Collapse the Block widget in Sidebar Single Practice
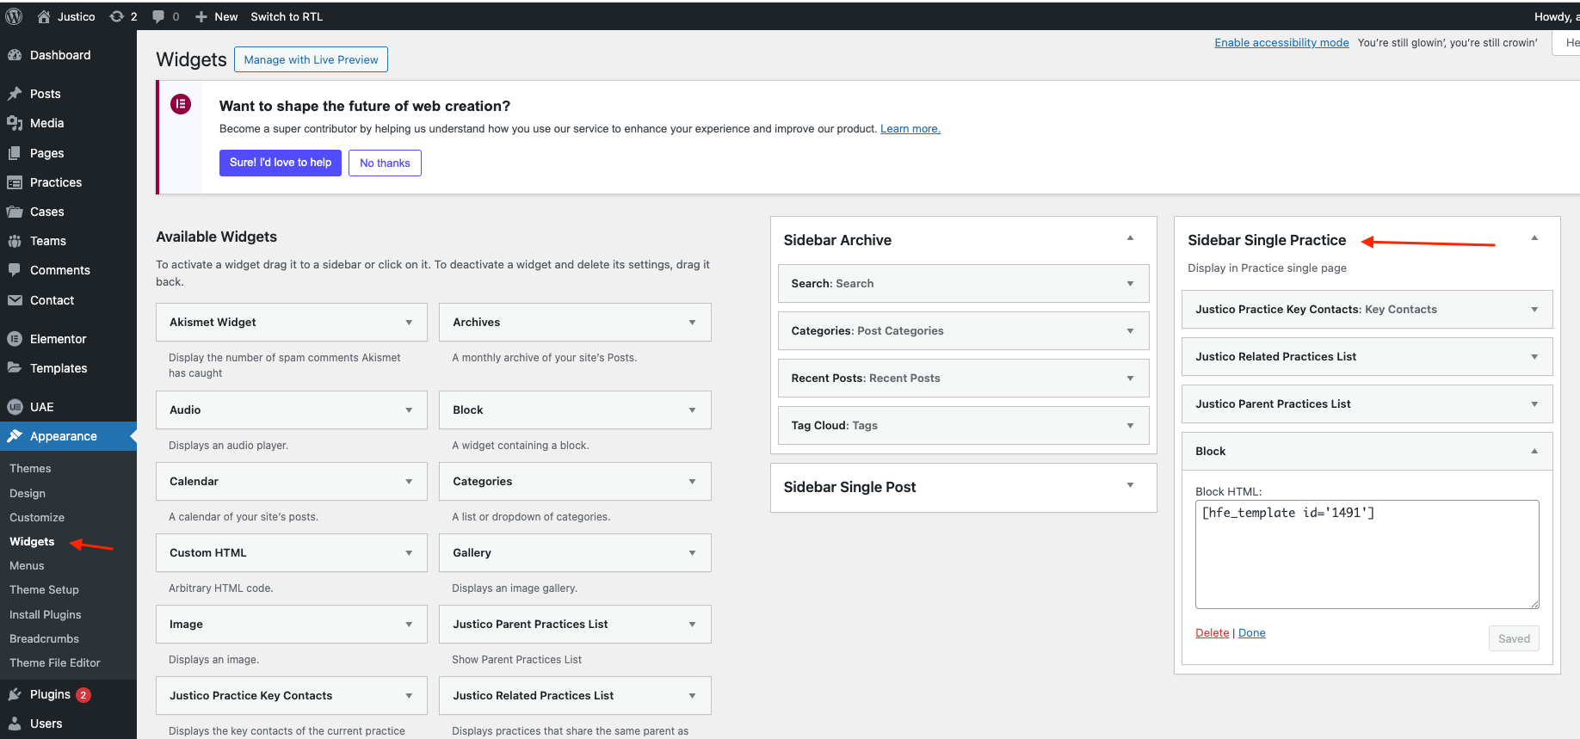1580x739 pixels. click(x=1534, y=451)
